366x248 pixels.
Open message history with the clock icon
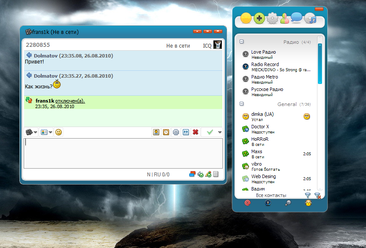tap(166, 132)
